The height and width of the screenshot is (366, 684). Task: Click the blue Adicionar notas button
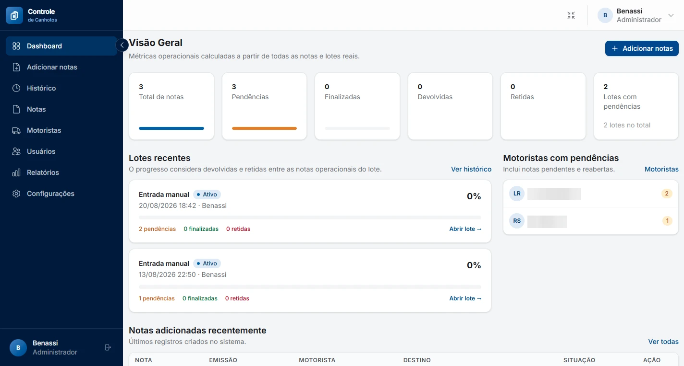tap(642, 48)
